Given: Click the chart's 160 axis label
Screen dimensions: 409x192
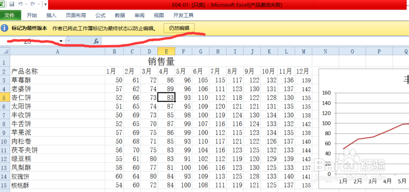Looking at the screenshot, I should [x=326, y=93].
